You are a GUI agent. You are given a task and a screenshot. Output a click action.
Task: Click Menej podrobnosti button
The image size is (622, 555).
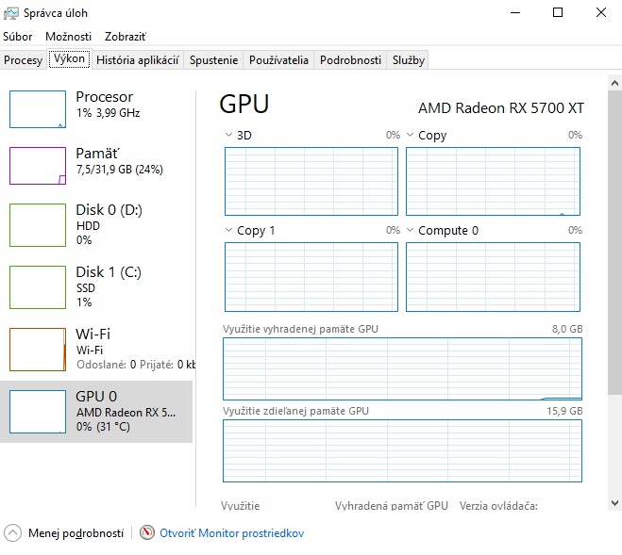(x=76, y=532)
